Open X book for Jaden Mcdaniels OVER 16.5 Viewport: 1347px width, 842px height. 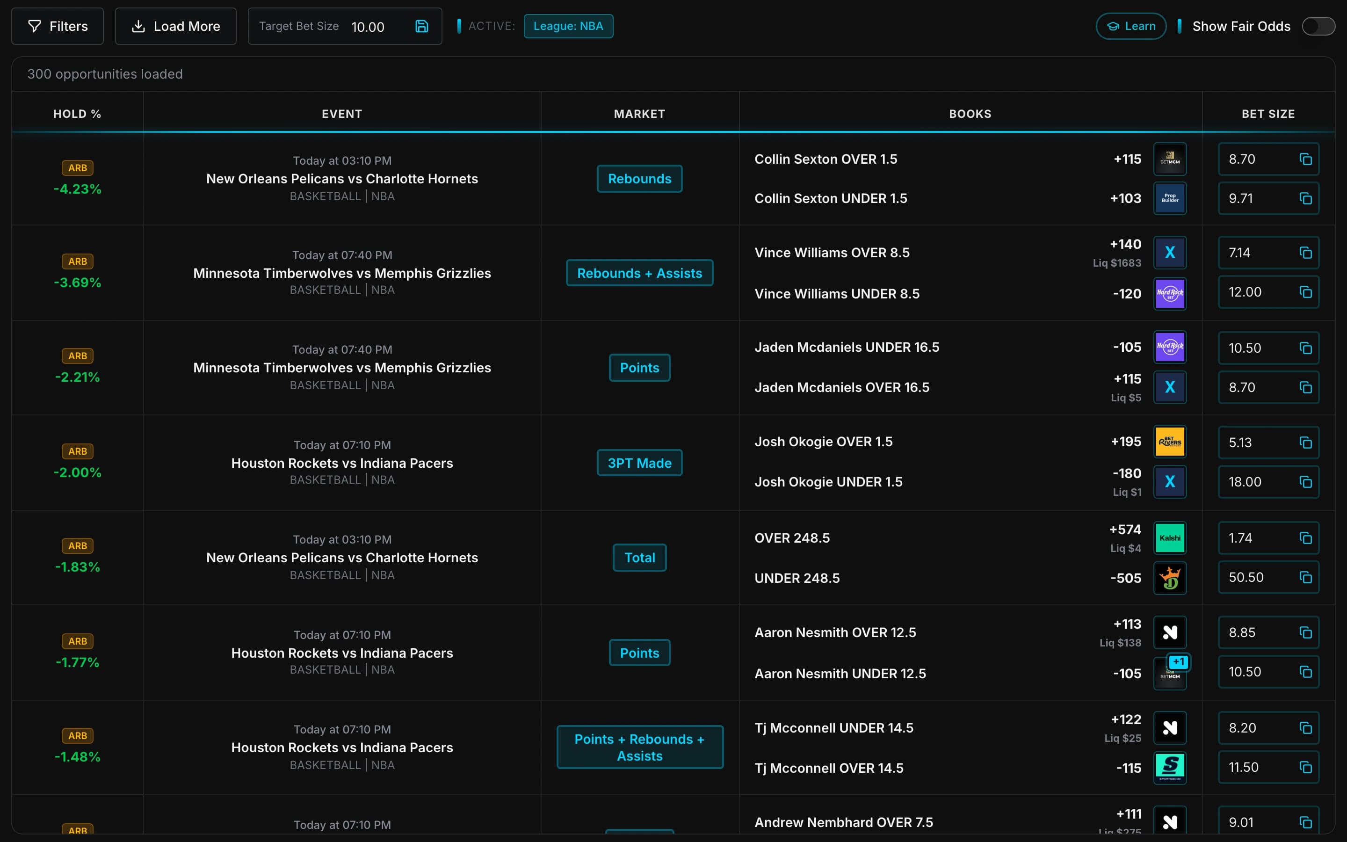1169,387
